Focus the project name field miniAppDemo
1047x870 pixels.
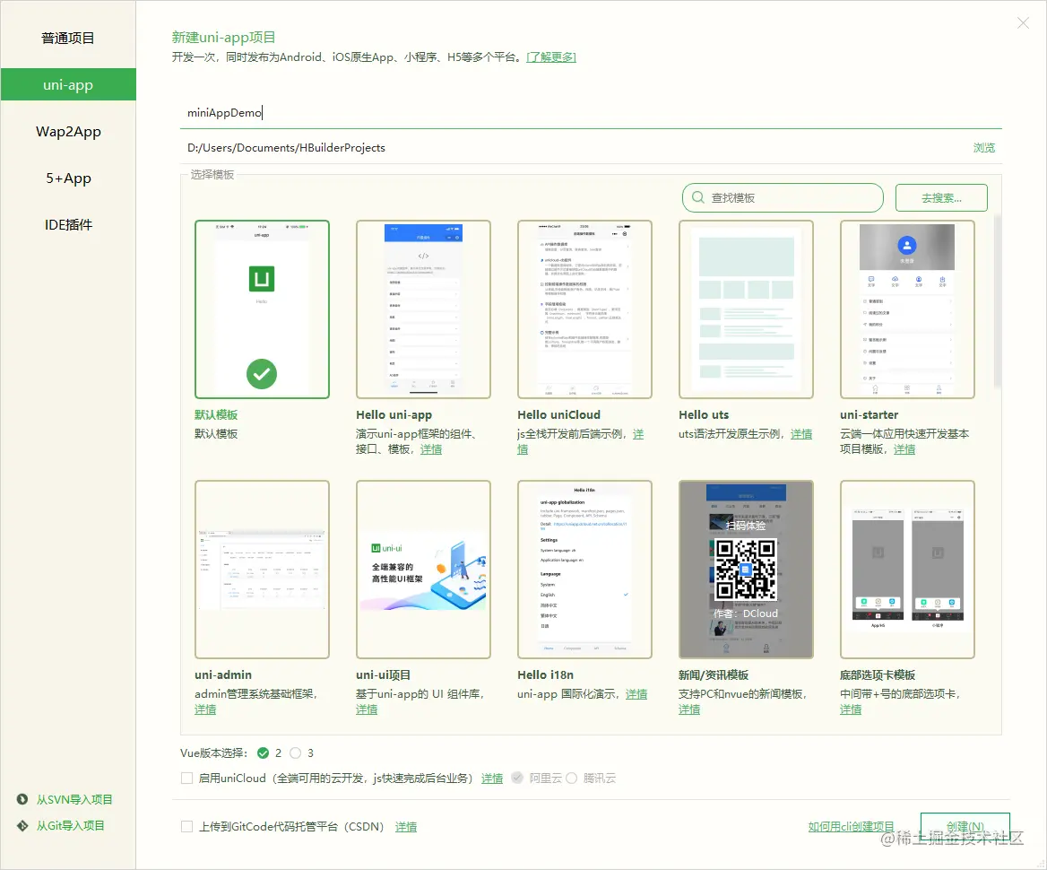pyautogui.click(x=592, y=113)
